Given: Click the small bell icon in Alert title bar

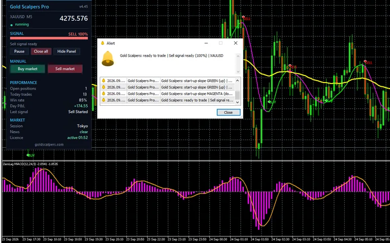Looking at the screenshot, I should click(103, 43).
